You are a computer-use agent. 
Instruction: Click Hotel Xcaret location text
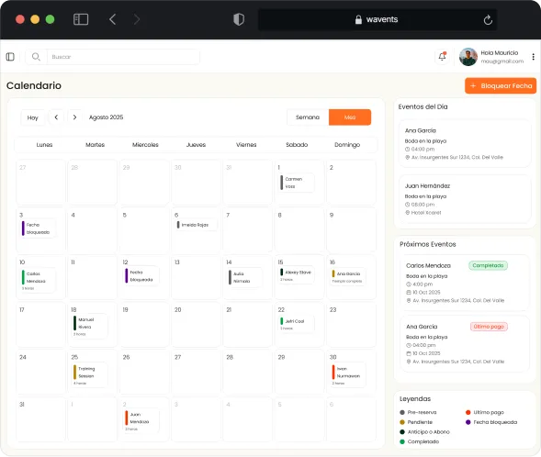426,213
